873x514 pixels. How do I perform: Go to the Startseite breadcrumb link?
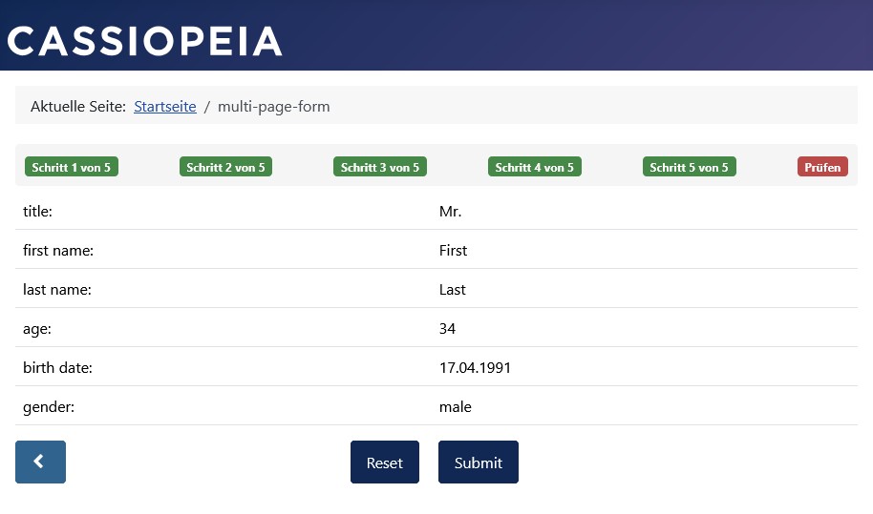(165, 107)
